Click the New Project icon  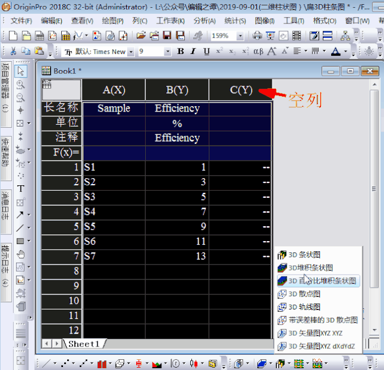pyautogui.click(x=14, y=36)
